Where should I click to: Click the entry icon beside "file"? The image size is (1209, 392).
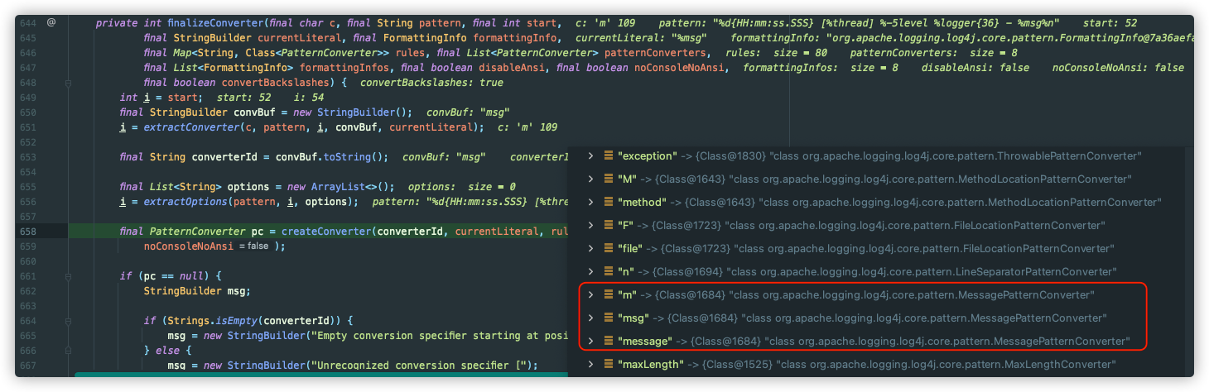pyautogui.click(x=608, y=248)
